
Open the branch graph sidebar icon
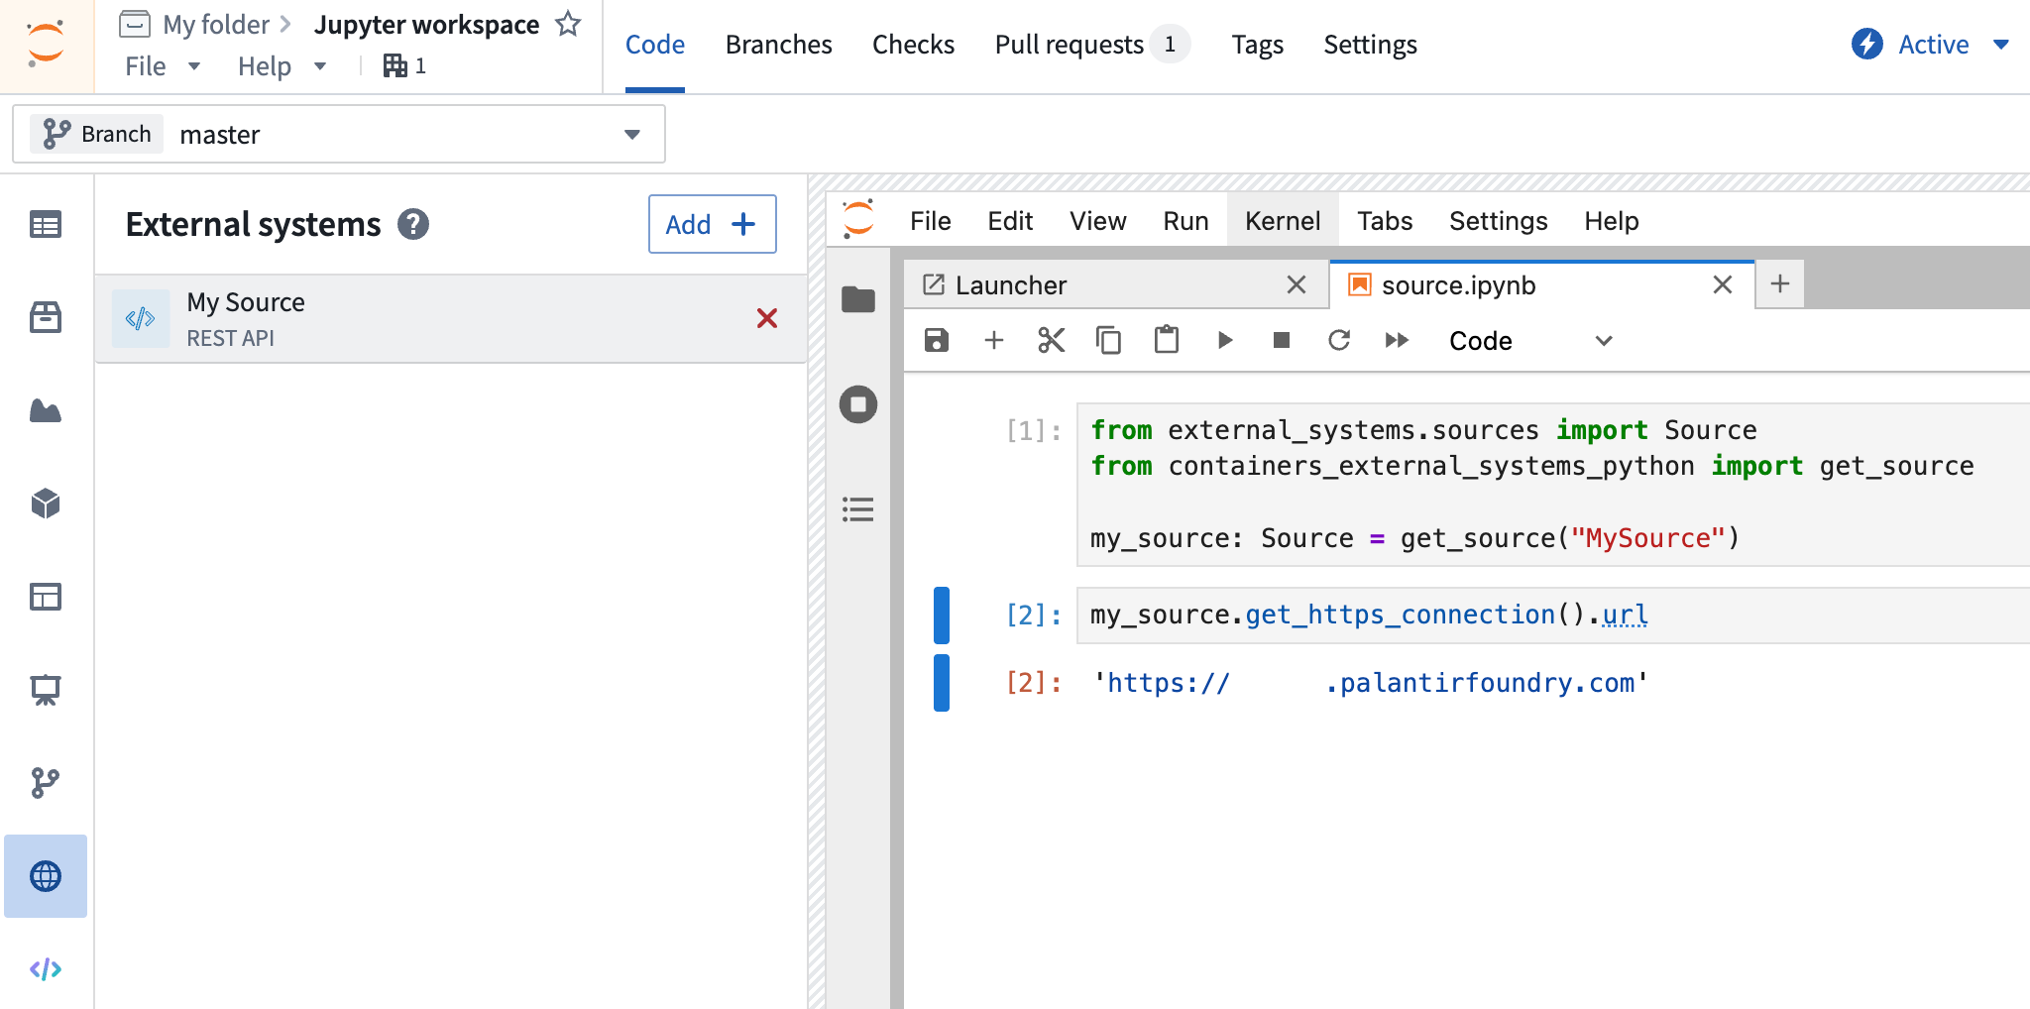coord(46,782)
